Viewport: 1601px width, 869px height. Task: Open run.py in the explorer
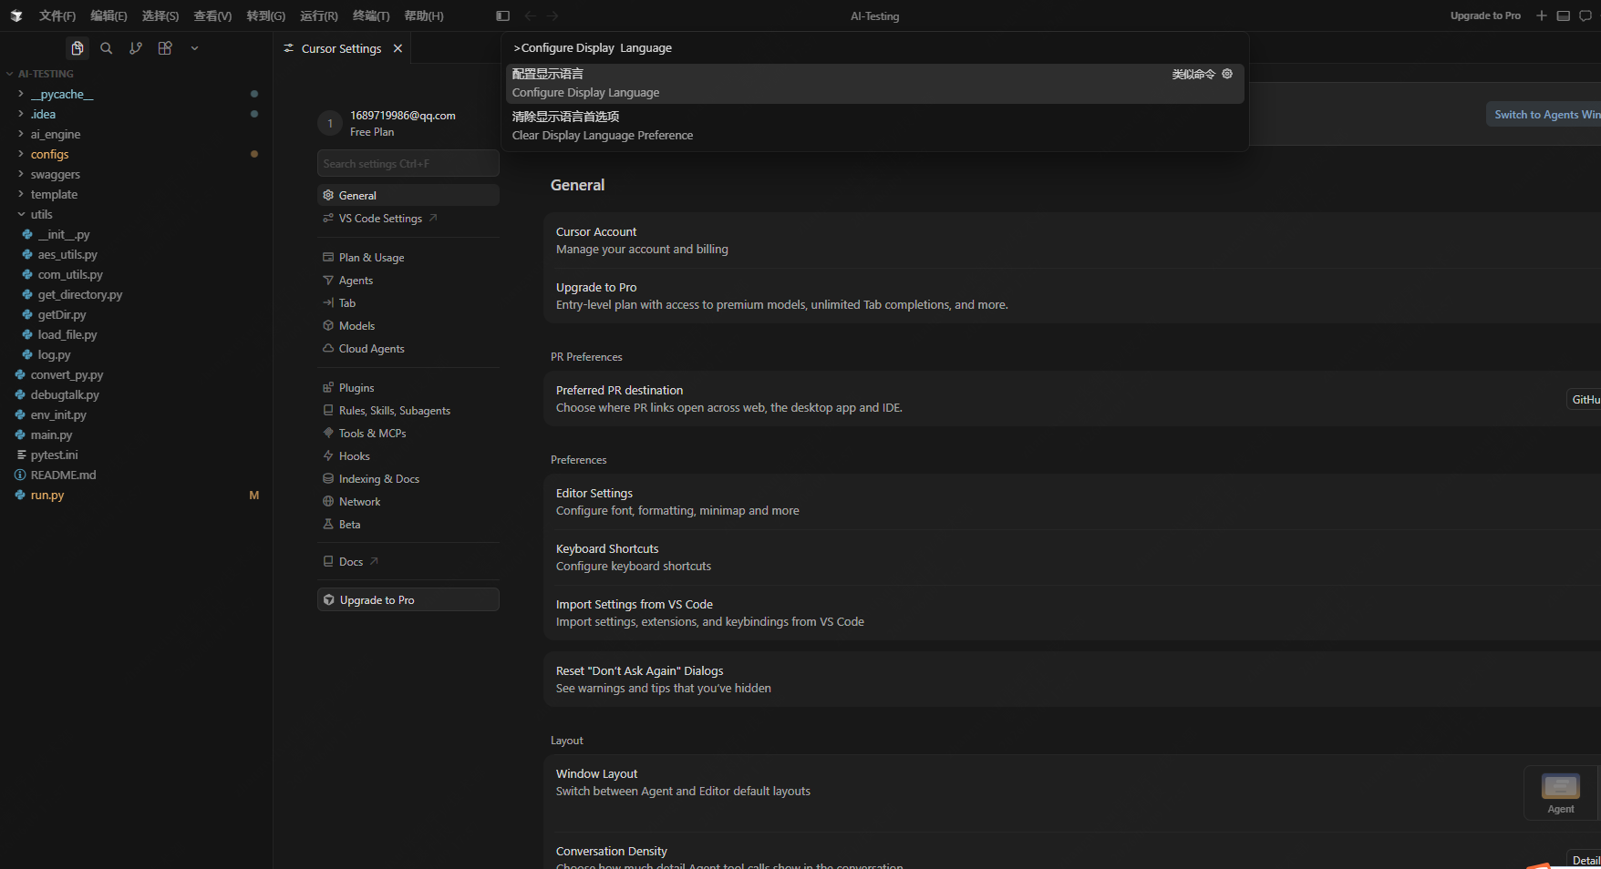click(x=137, y=495)
